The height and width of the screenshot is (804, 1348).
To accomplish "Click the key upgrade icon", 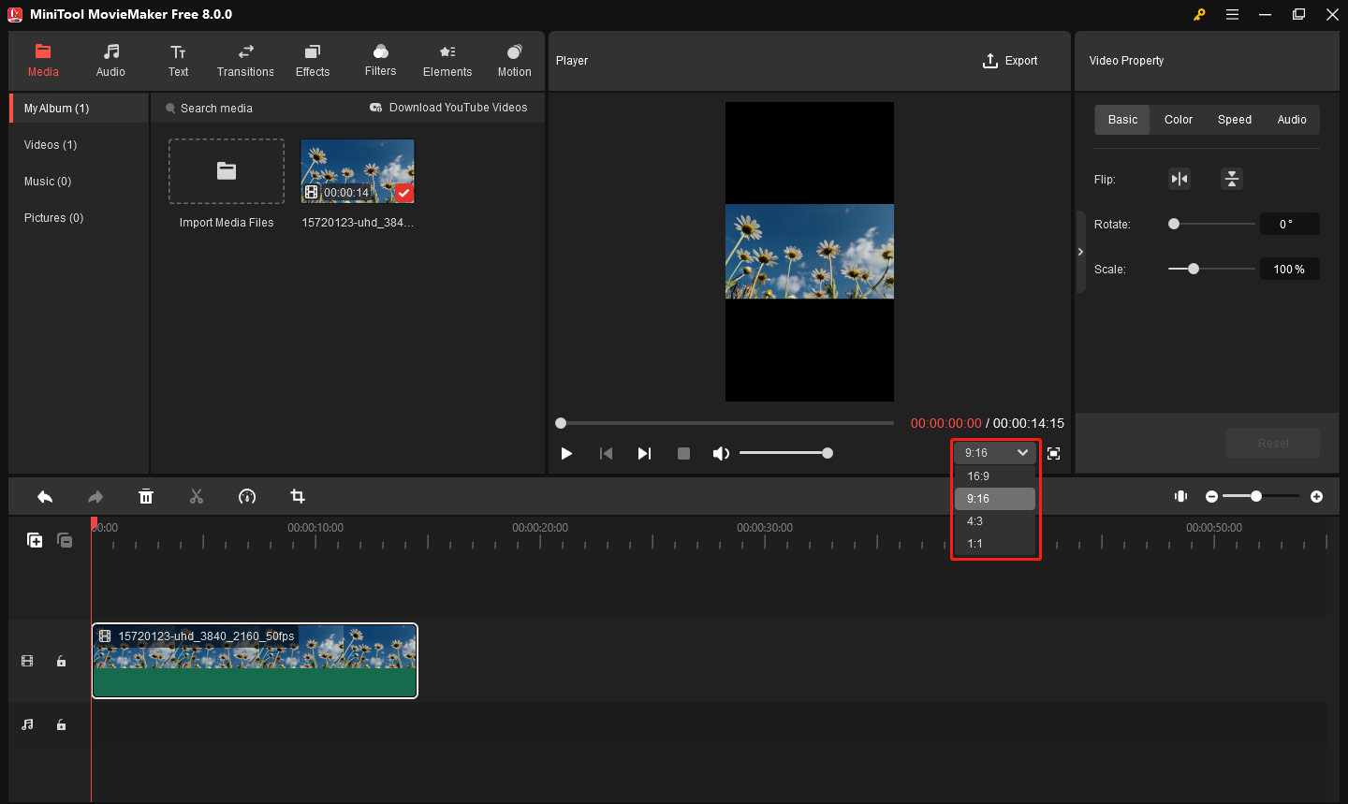I will coord(1199,14).
